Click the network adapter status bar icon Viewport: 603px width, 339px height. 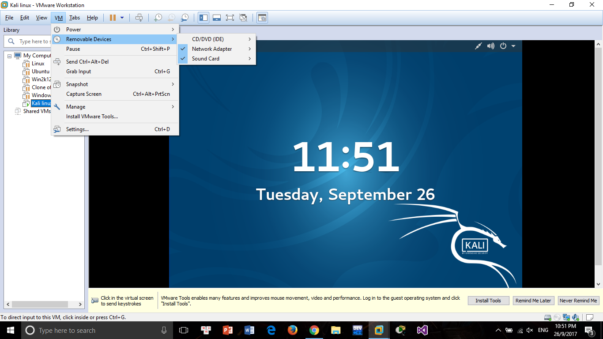[567, 317]
